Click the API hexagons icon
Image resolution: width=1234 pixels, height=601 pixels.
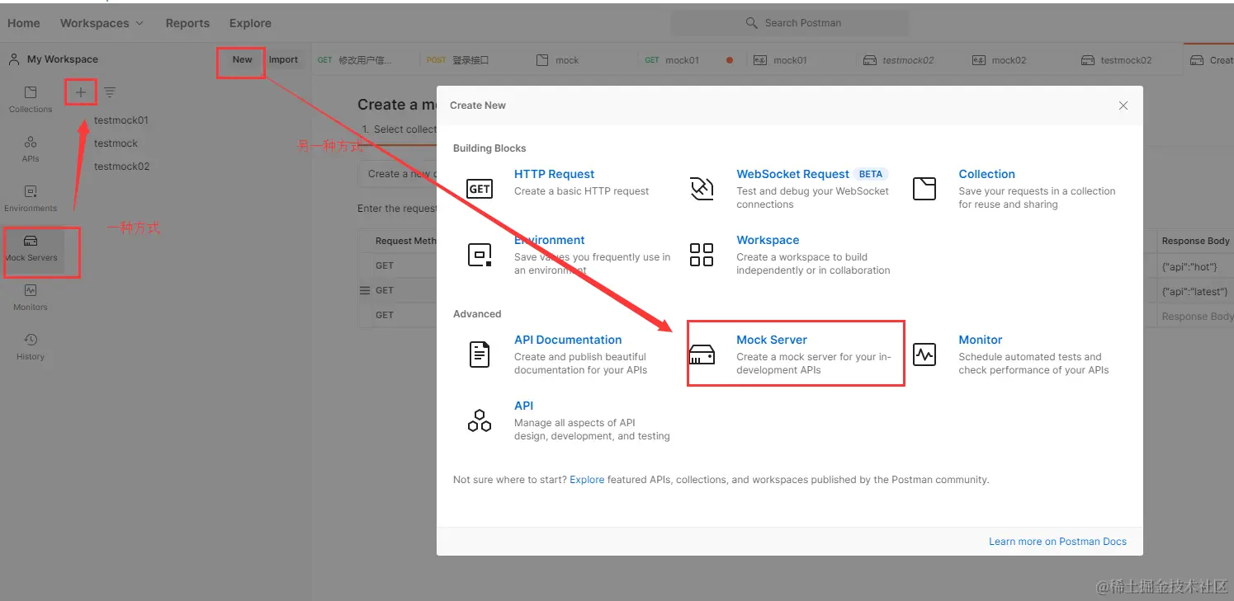point(480,420)
